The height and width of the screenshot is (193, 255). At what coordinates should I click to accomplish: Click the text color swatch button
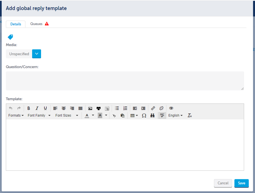[87, 115]
